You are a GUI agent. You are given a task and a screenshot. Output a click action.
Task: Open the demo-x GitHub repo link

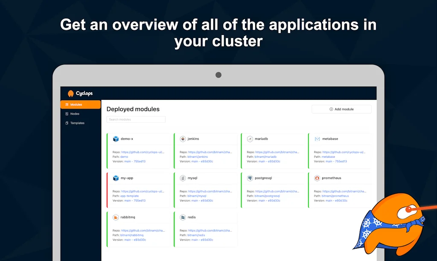143,152
